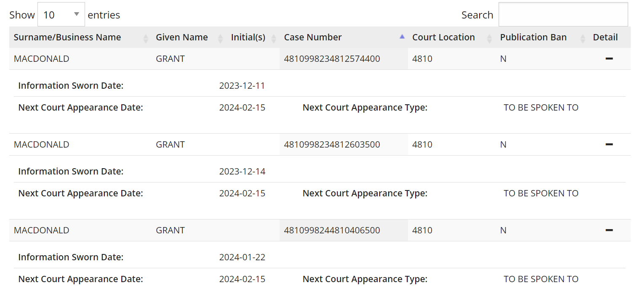Sort by Publication Ban column
The width and height of the screenshot is (632, 304).
pos(542,37)
